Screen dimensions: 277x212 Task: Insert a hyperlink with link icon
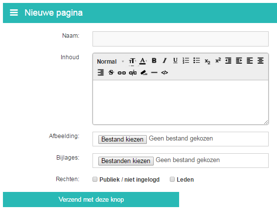[x=122, y=73]
